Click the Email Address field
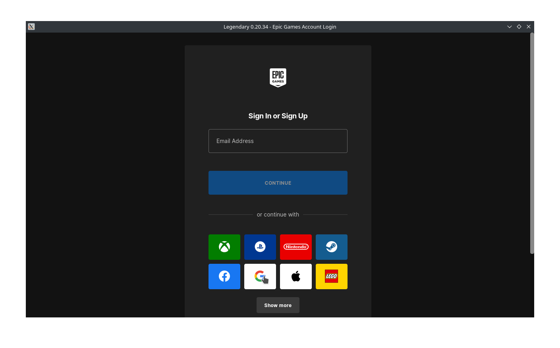This screenshot has height=348, width=560. click(x=278, y=141)
